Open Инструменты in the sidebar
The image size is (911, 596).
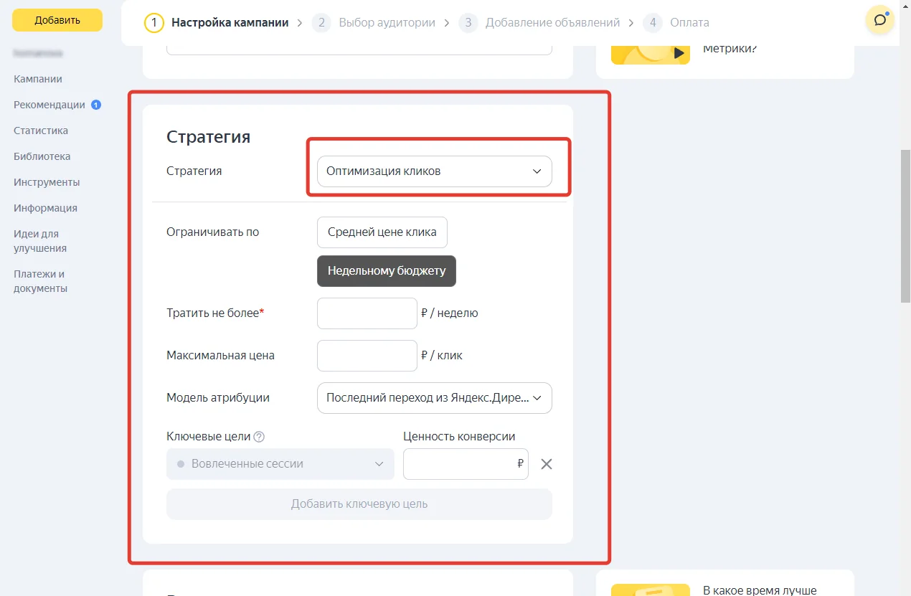(x=47, y=182)
